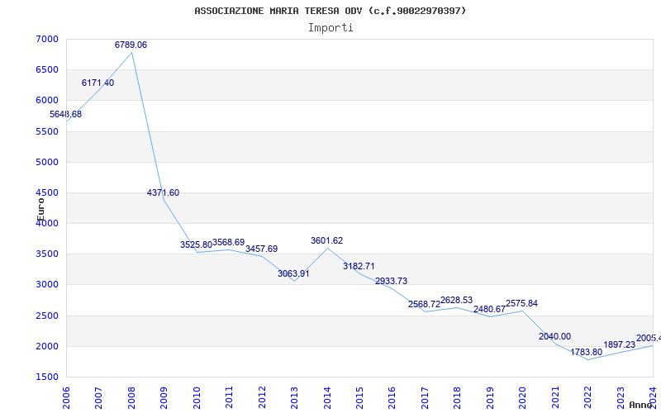Click the x-axis year 2006
Screen dimensions: 661x413
[x=66, y=397]
